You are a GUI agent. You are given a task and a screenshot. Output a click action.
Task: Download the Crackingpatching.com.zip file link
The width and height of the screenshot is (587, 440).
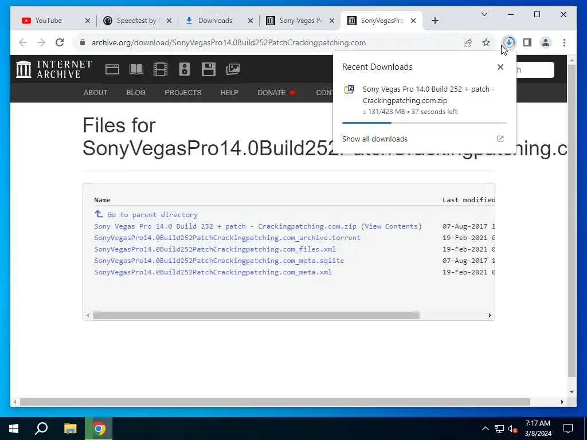pyautogui.click(x=225, y=226)
